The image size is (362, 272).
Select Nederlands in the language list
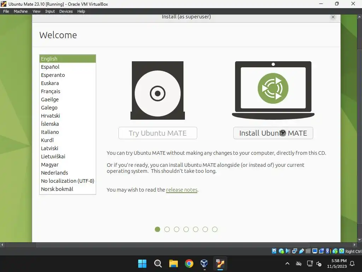point(68,173)
